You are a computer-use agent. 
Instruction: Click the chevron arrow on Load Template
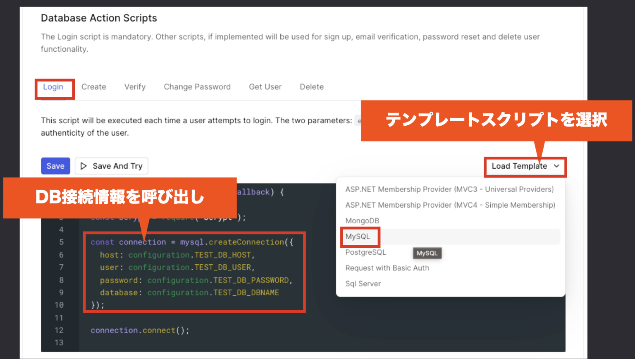tap(557, 167)
